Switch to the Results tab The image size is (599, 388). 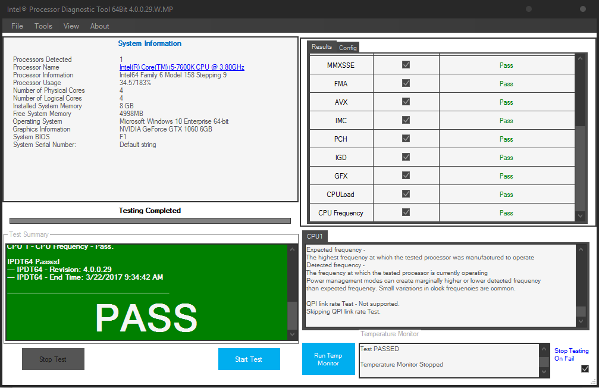(322, 46)
